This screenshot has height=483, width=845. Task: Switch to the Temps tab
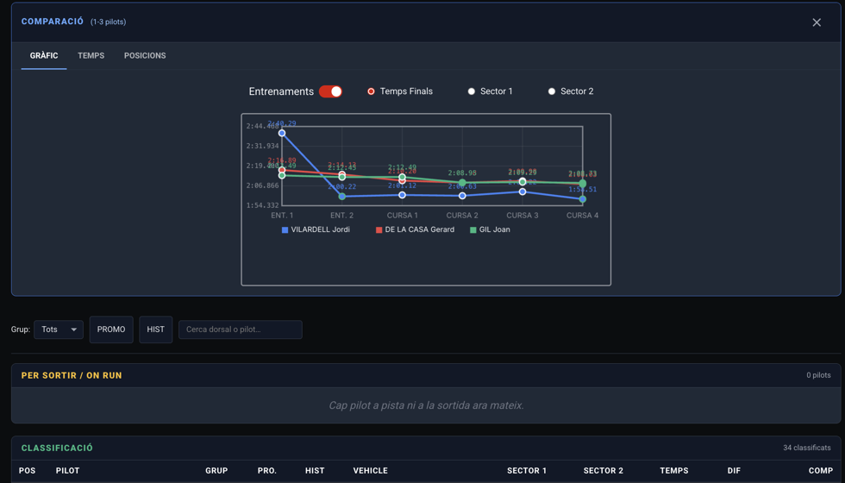pos(91,55)
